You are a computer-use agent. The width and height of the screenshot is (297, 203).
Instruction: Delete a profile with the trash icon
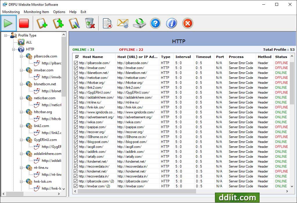(89, 23)
